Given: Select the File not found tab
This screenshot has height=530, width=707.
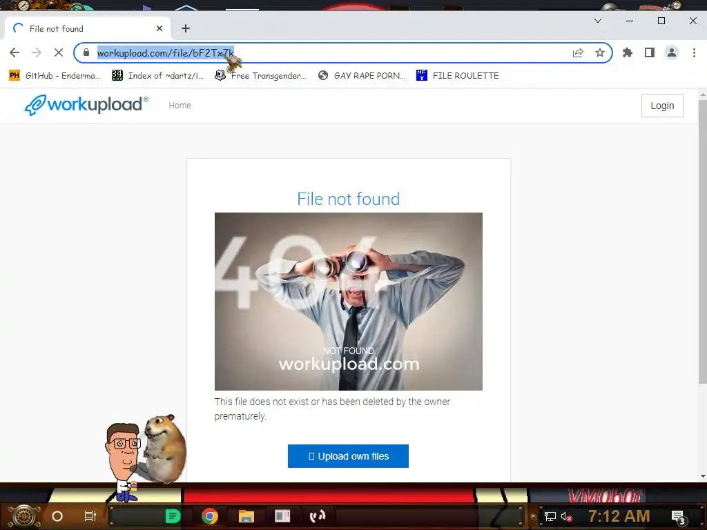Looking at the screenshot, I should click(88, 28).
